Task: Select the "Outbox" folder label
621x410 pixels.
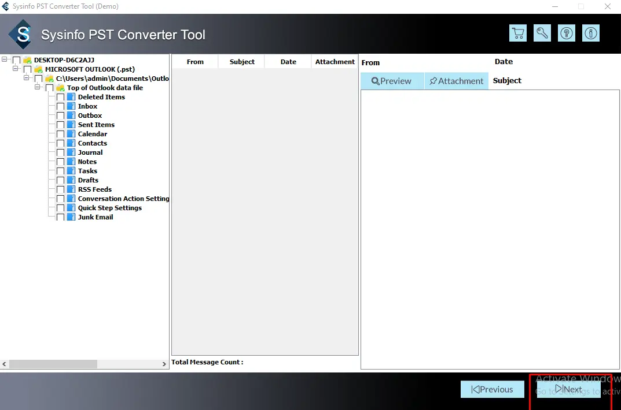Action: tap(90, 115)
